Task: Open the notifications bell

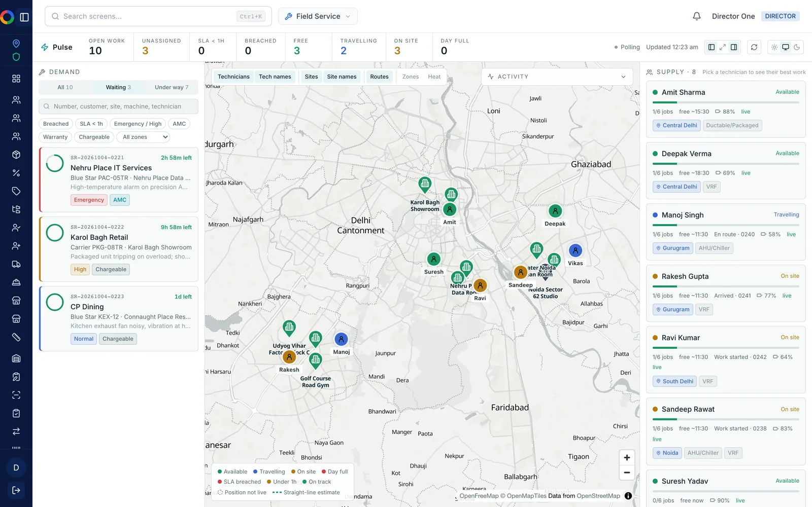Action: click(697, 16)
